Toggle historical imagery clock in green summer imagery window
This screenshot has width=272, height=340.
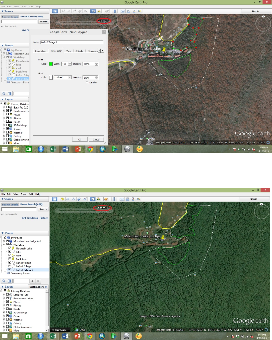(93, 199)
